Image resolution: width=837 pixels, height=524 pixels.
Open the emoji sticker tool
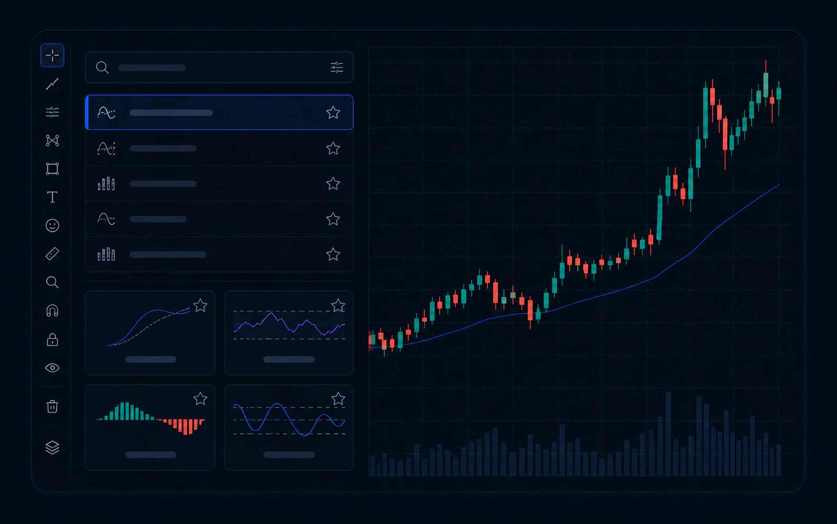coord(52,226)
